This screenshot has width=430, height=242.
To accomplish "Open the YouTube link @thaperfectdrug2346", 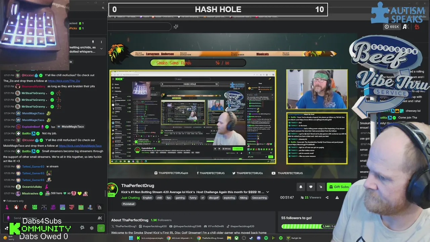I will (x=185, y=226).
